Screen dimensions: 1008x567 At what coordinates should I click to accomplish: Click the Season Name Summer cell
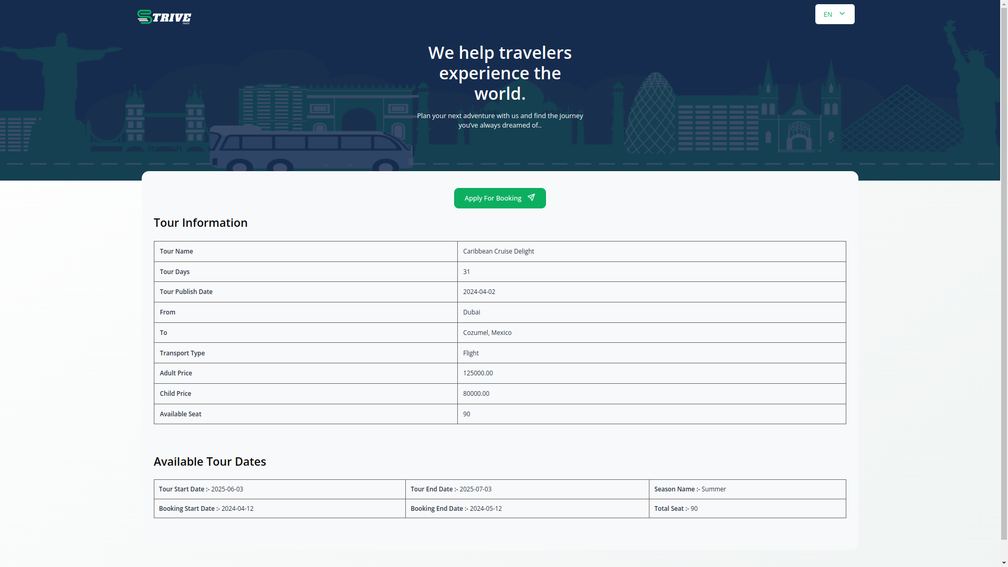[x=713, y=489]
